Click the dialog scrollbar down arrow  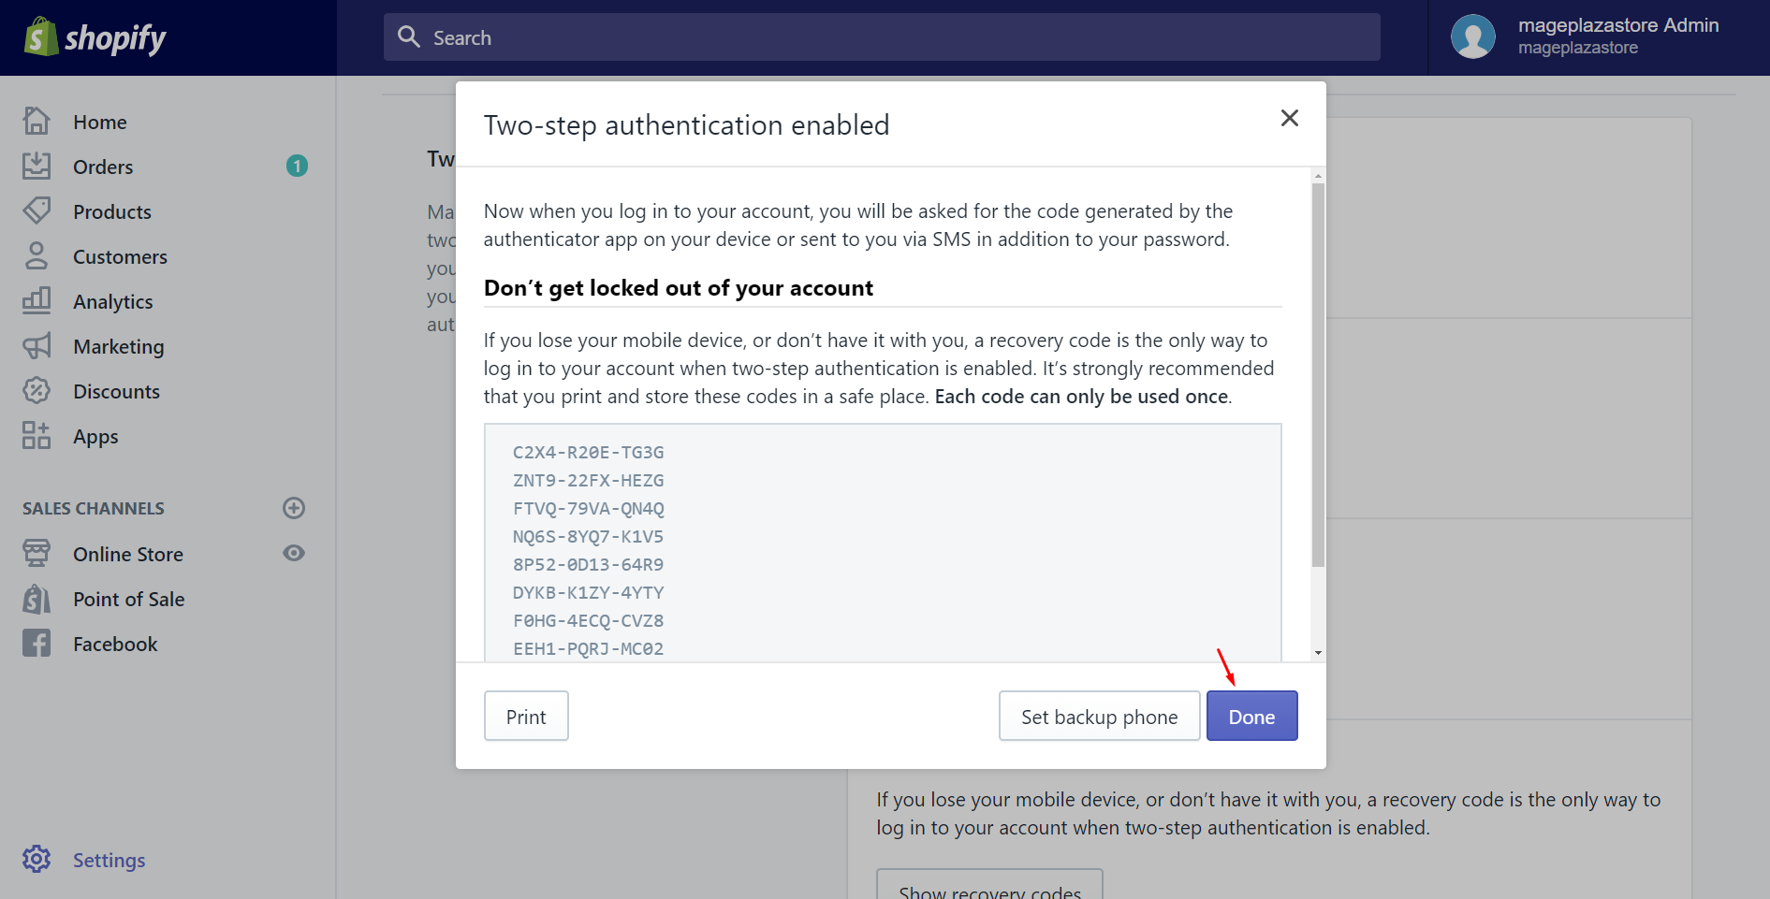(1318, 653)
